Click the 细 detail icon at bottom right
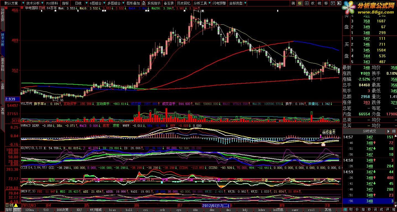The image size is (397, 212). 345,210
